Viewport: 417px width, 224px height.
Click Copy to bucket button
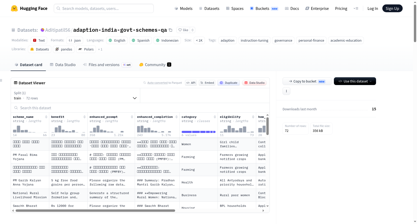coord(307,81)
